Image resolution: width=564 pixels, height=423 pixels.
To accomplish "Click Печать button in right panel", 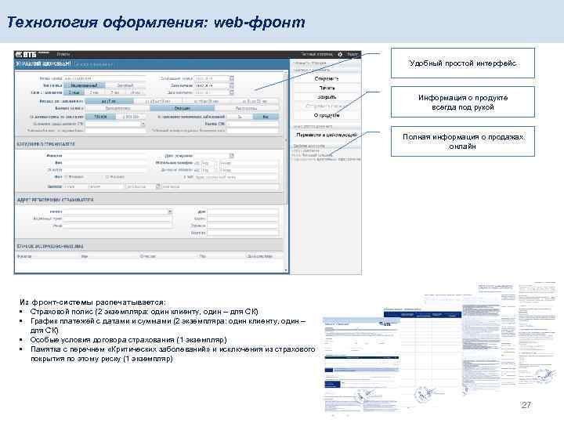I will pos(326,88).
